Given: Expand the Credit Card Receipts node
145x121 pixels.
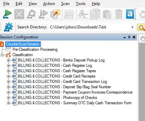Looking at the screenshot, I should pyautogui.click(x=8, y=76).
